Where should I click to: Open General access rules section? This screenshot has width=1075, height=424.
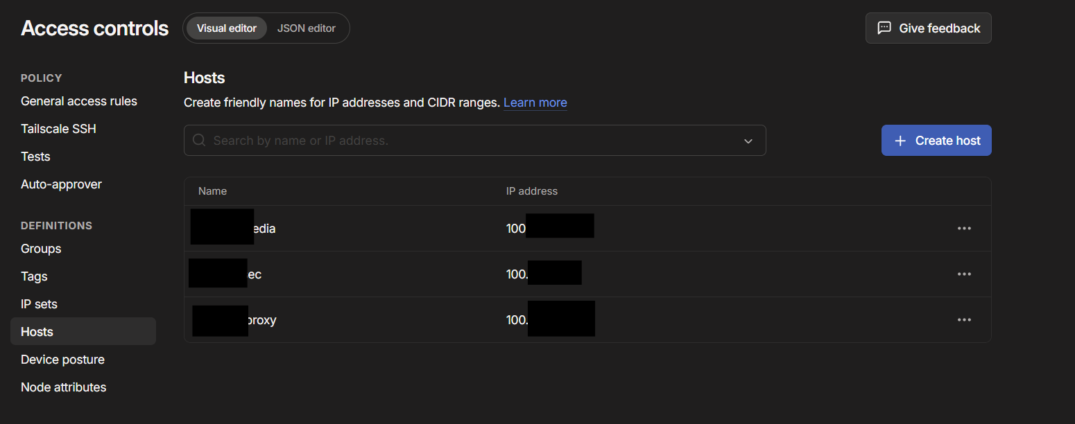coord(79,101)
